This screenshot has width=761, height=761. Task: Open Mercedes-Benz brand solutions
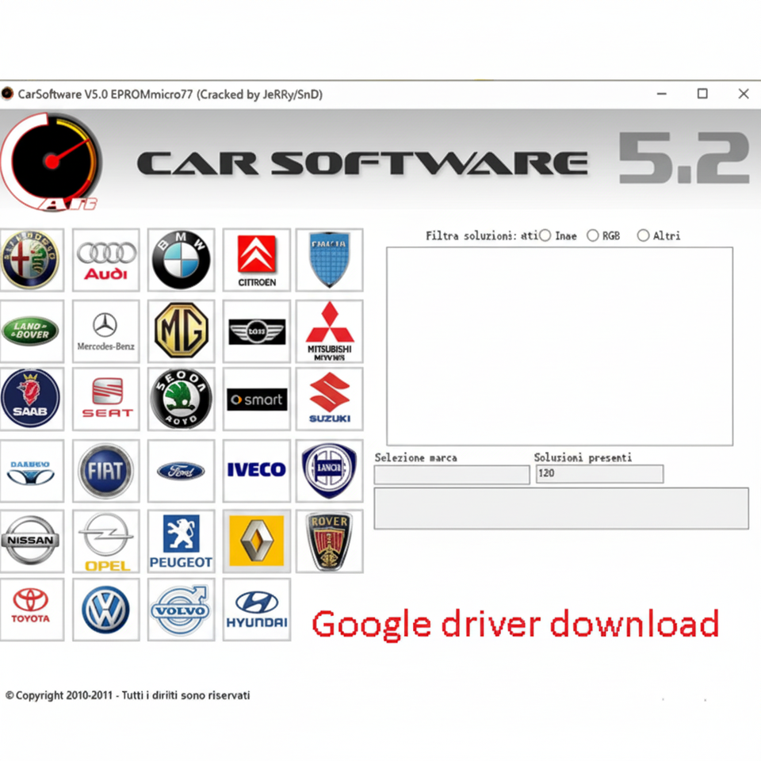106,331
